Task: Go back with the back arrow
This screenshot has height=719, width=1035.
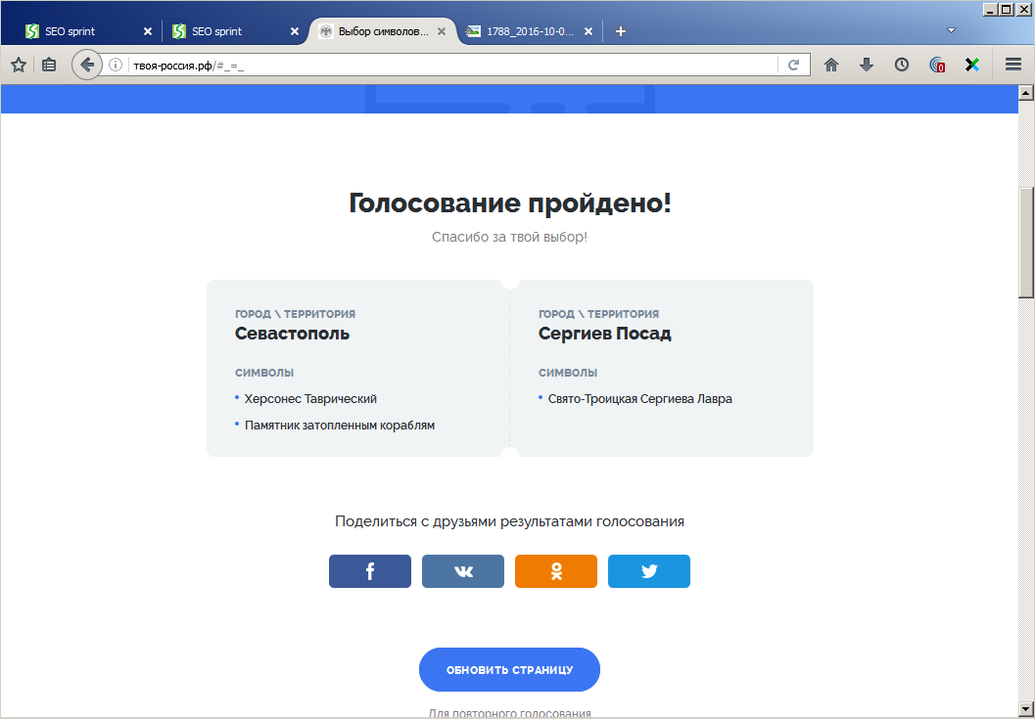Action: coord(86,65)
